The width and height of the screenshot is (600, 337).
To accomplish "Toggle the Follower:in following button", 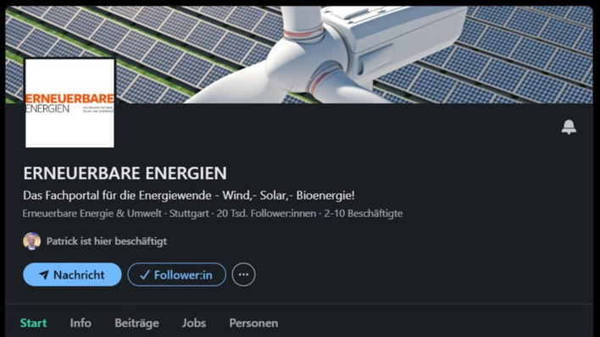I will point(176,274).
